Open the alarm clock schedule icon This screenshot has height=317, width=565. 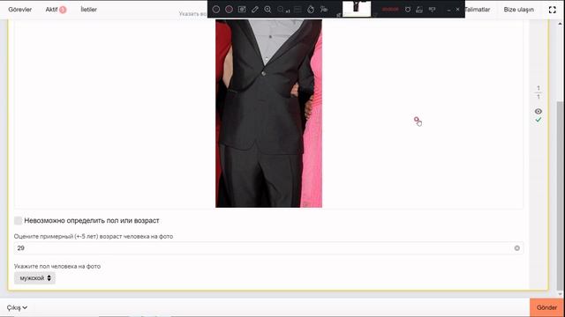click(408, 10)
